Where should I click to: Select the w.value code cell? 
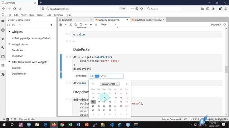click(147, 34)
